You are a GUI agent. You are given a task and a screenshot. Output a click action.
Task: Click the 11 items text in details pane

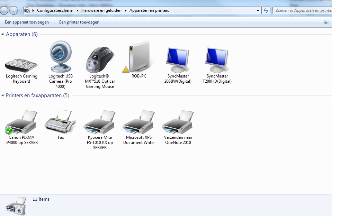(x=41, y=199)
